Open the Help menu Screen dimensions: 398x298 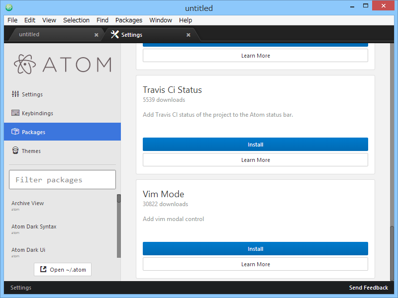pos(185,20)
